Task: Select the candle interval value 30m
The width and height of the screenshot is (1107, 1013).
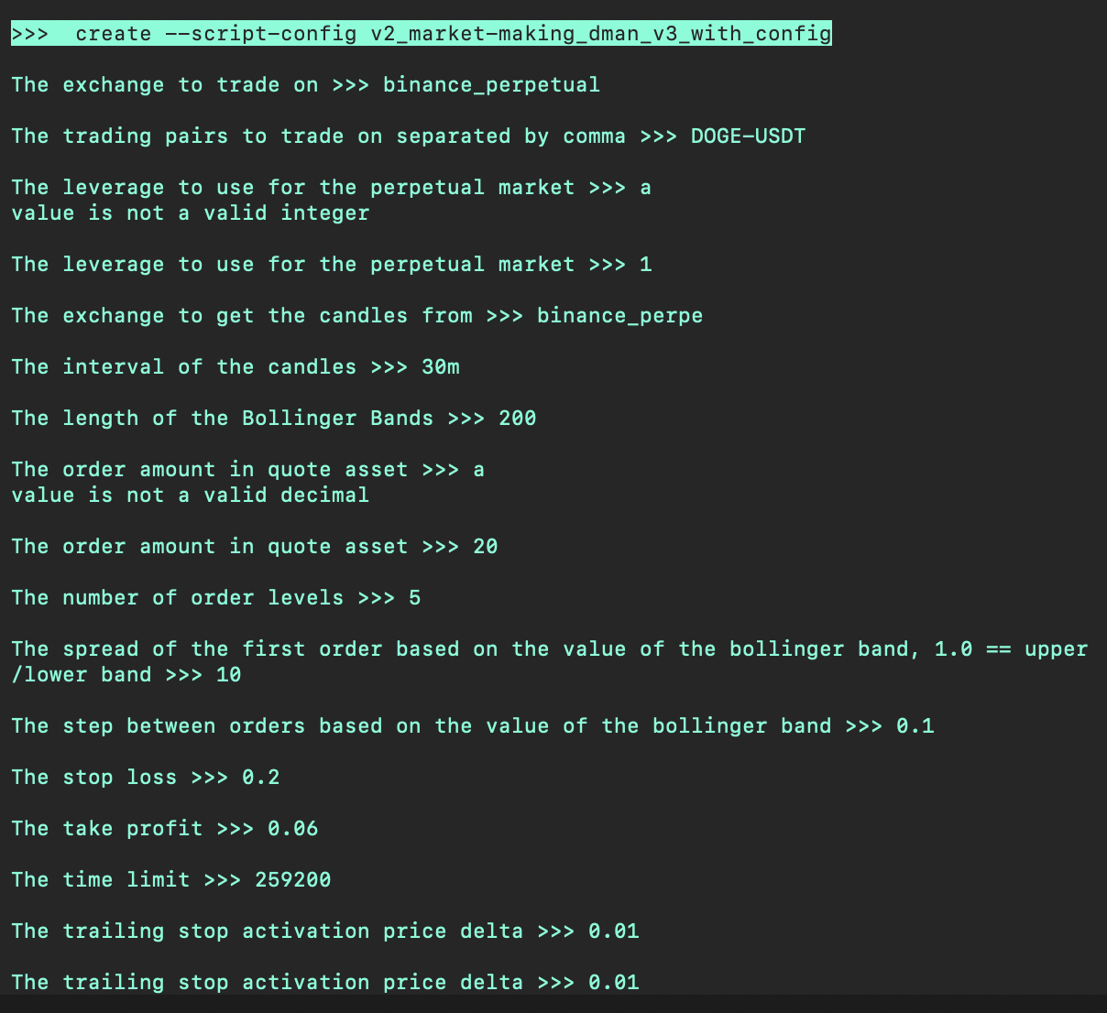Action: point(441,367)
